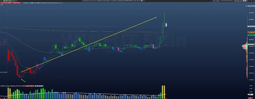Click the red Close Order label
The width and height of the screenshot is (255, 99).
pos(11,3)
